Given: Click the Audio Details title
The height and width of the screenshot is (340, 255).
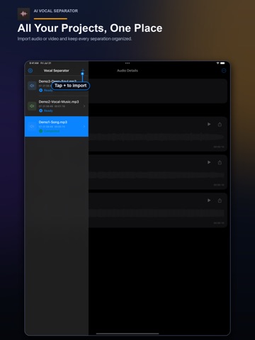Looking at the screenshot, I should 127,71.
